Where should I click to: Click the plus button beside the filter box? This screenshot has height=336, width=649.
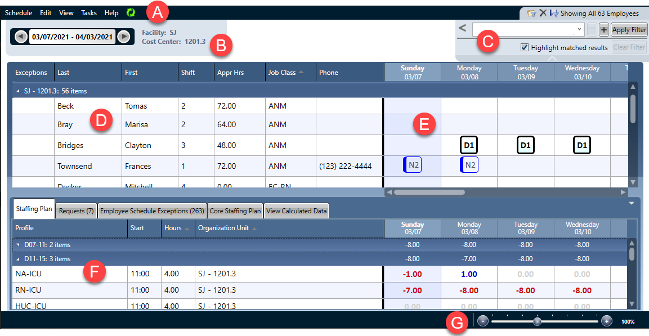(x=603, y=30)
